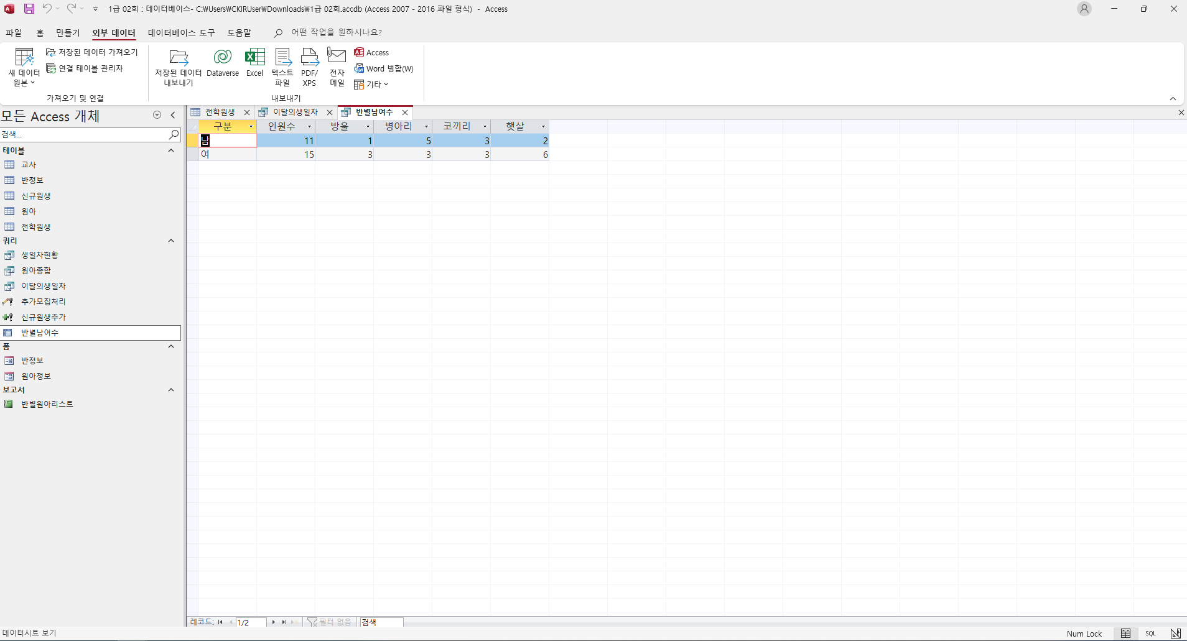Switch to design view in status bar
Screen dimensions: 1187x641
point(1175,634)
